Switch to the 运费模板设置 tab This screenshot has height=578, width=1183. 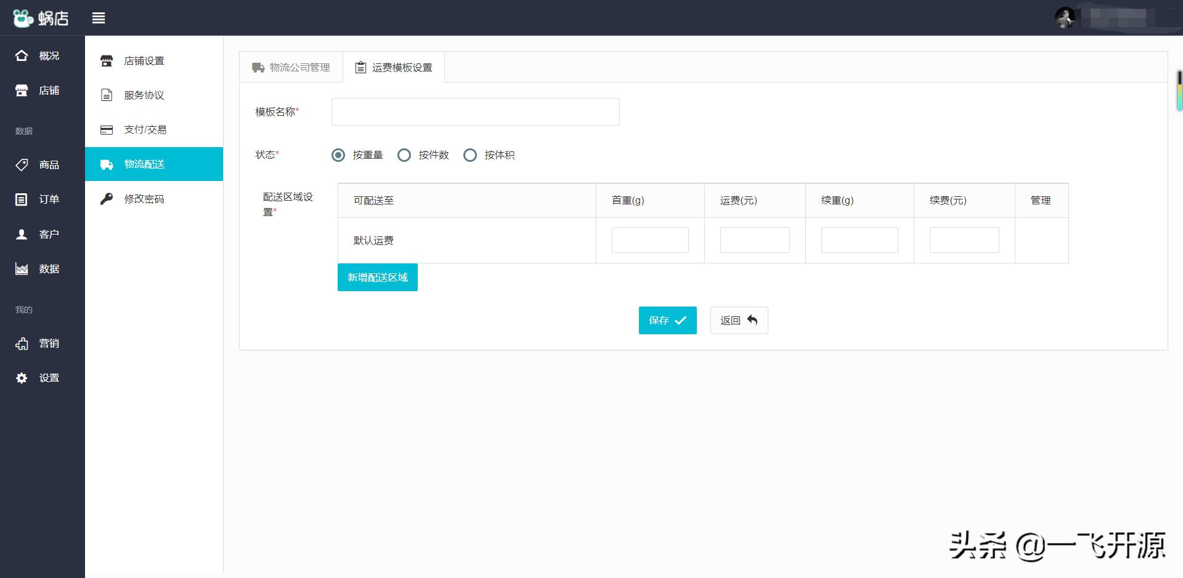click(x=393, y=67)
